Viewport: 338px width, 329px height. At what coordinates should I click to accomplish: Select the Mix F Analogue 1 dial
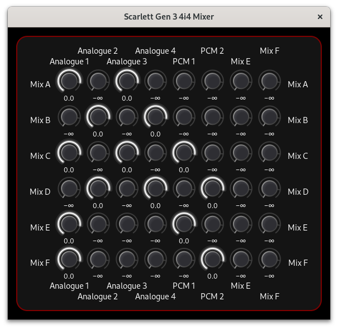pyautogui.click(x=69, y=259)
